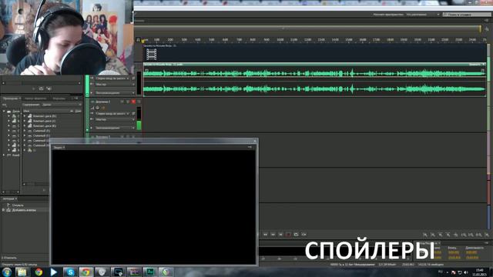Screen dimensions: 493x277
Task: Disarm recording on Дорожка 2 (red R)
Action: tap(133, 102)
